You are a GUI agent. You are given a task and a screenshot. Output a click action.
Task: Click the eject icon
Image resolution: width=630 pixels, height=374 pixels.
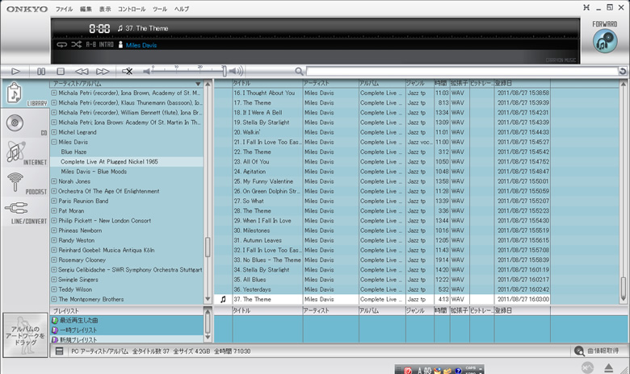pyautogui.click(x=609, y=368)
